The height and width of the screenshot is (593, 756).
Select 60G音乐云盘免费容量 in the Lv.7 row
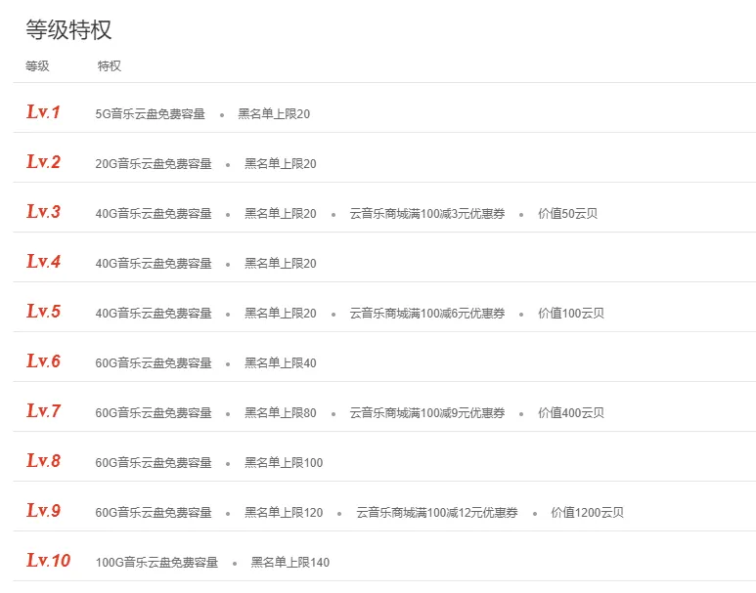(154, 413)
